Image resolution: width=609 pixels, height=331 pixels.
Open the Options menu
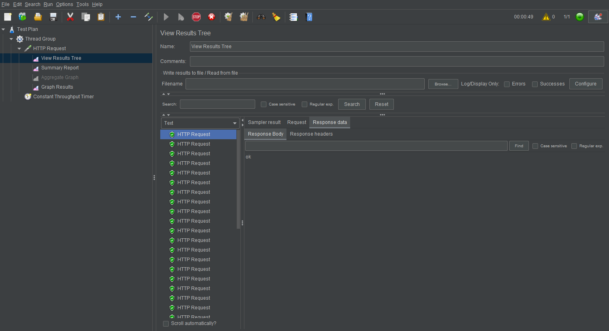click(65, 4)
